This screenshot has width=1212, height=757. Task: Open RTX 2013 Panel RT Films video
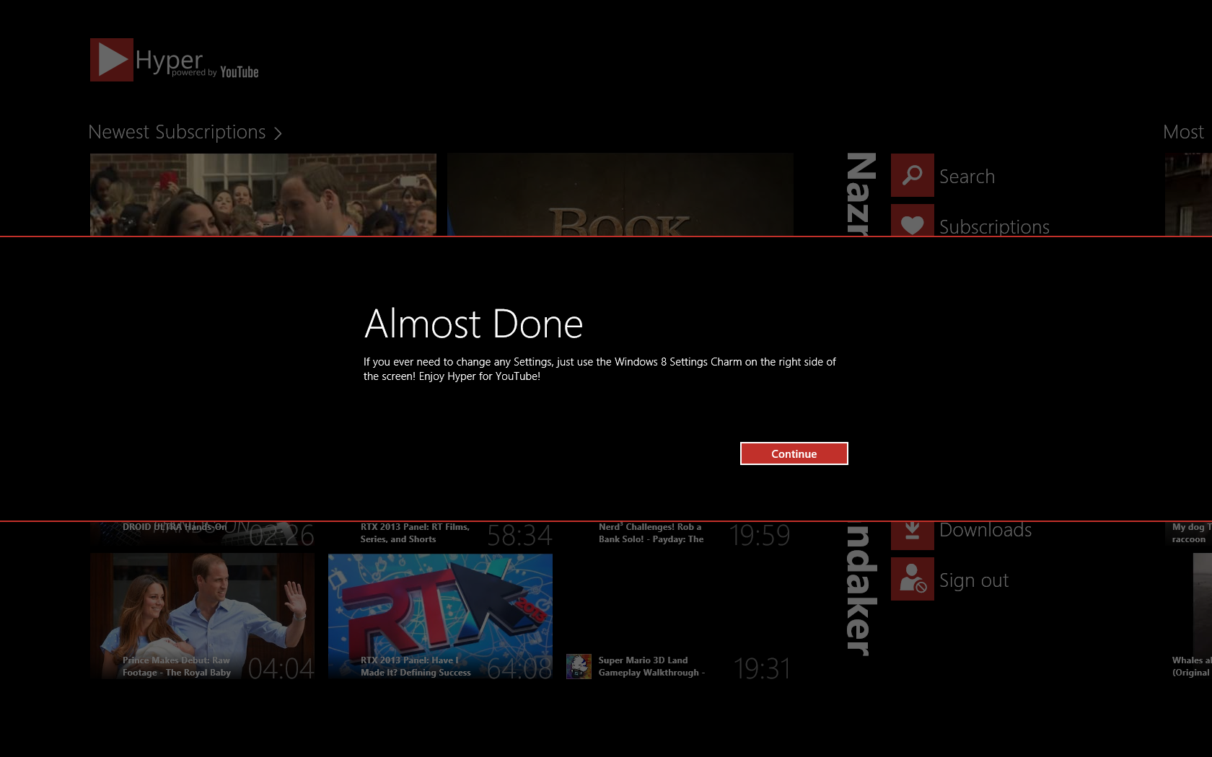click(x=415, y=534)
